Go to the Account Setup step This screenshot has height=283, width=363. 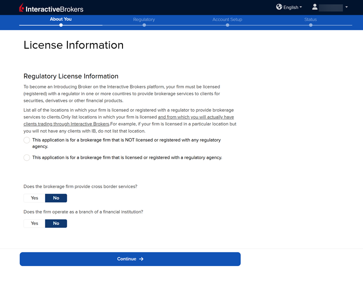[227, 20]
